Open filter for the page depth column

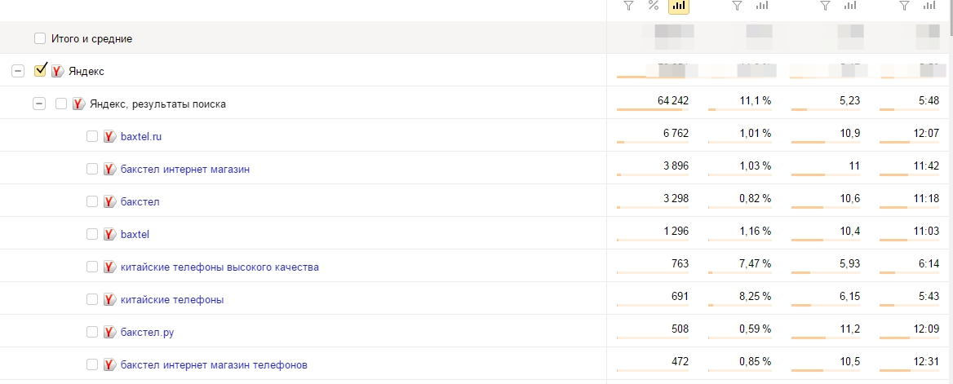point(825,7)
